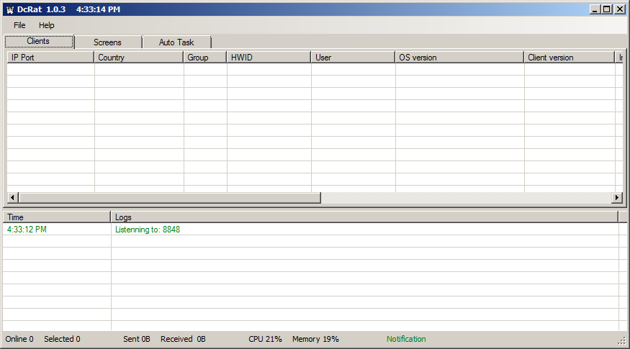Image resolution: width=630 pixels, height=349 pixels.
Task: Switch to the Screens tab
Action: [x=107, y=42]
